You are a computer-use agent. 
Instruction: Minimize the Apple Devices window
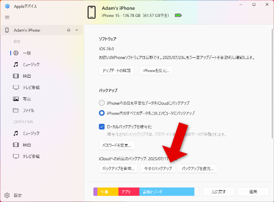[241, 4]
